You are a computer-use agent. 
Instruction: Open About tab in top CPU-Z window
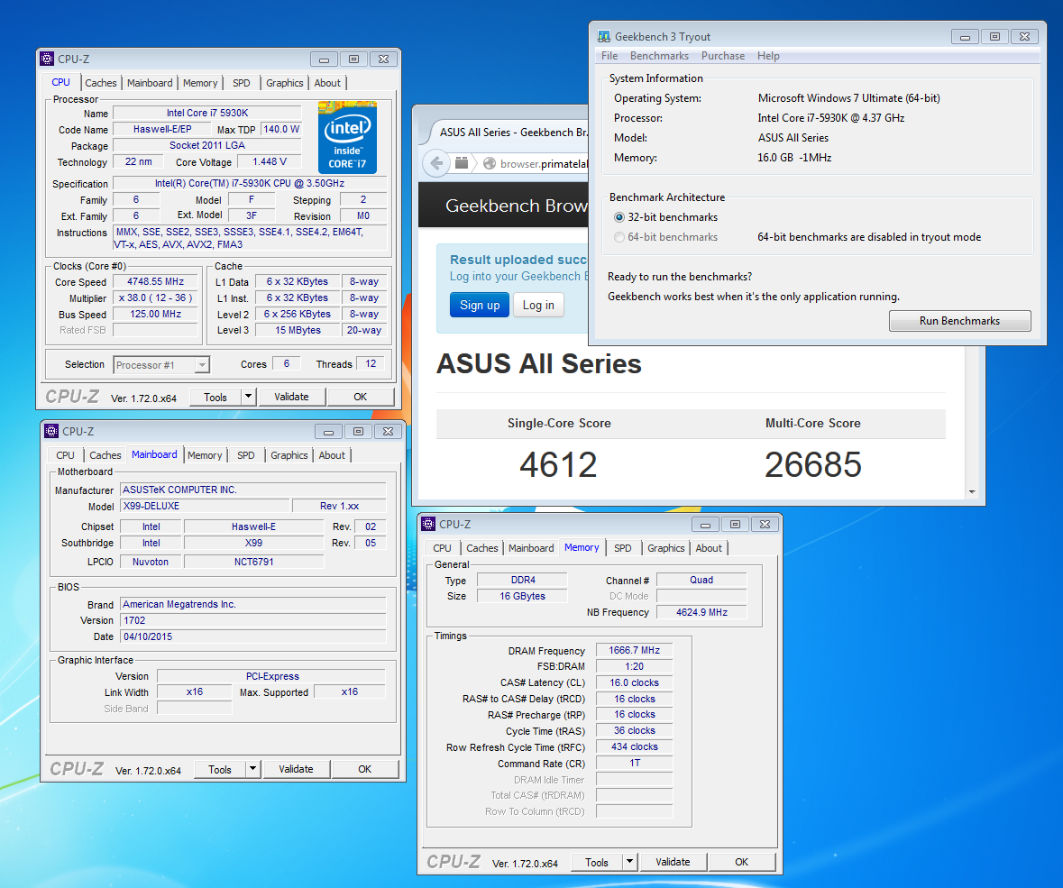pyautogui.click(x=327, y=83)
